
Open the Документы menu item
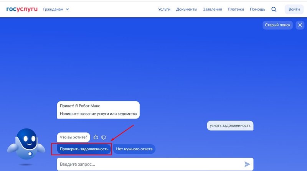click(x=187, y=9)
